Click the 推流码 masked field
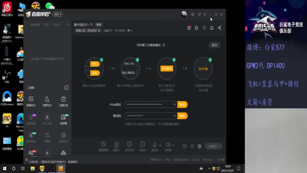This screenshot has width=307, height=173. (151, 116)
